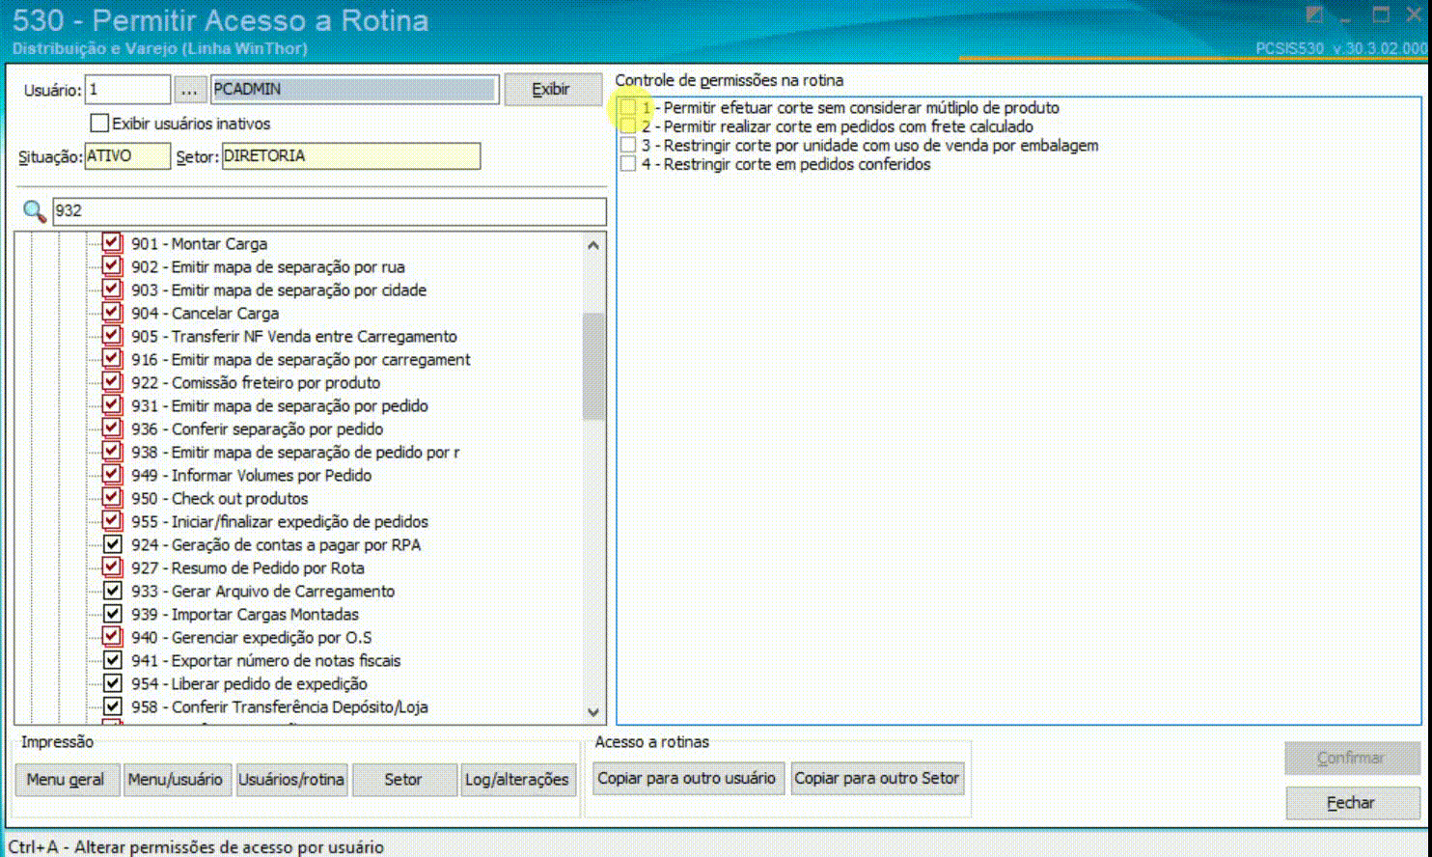Screen dimensions: 1432x857
Task: Click Copiar para outro usuário button
Action: (686, 779)
